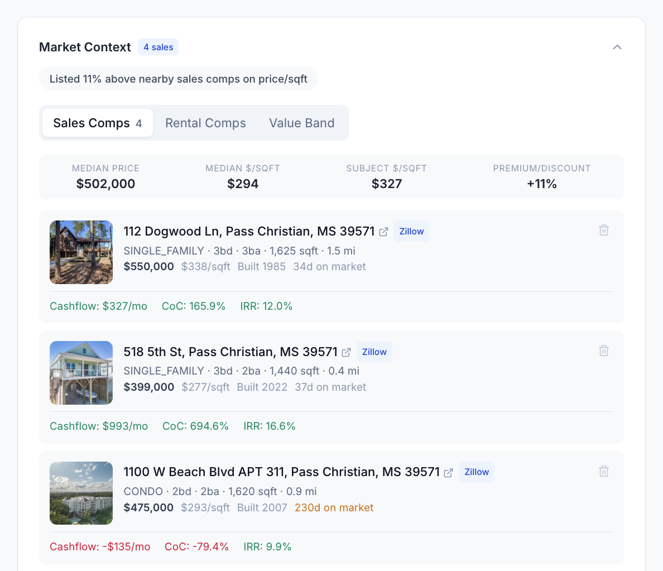The height and width of the screenshot is (571, 663).
Task: Open the Value Band tab
Action: (302, 123)
